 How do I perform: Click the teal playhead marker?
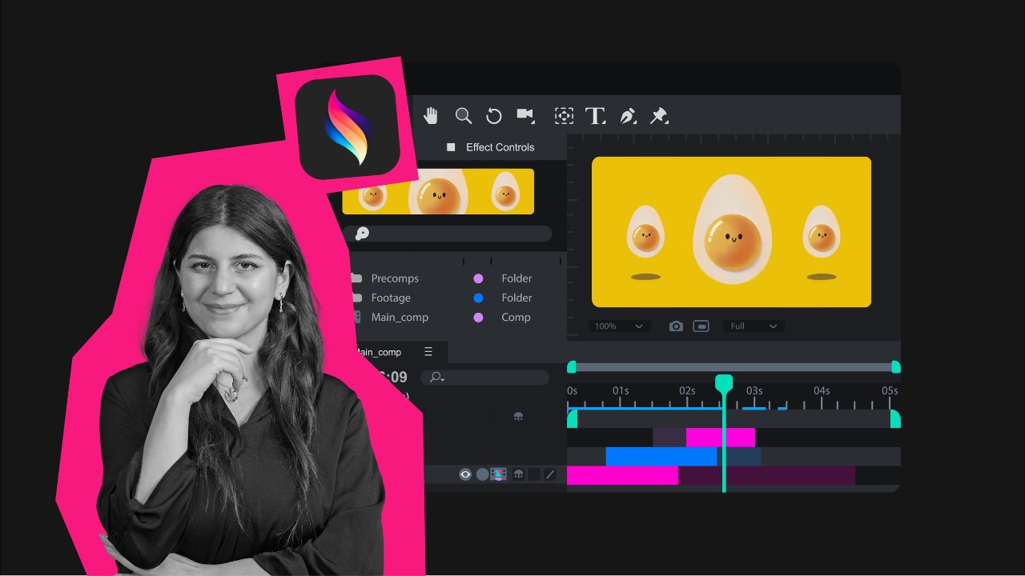[x=724, y=383]
